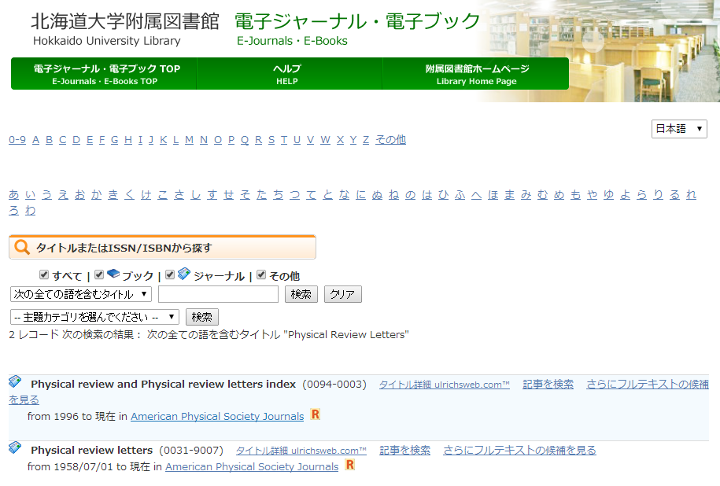Browse titles starting with letter M

coord(189,139)
